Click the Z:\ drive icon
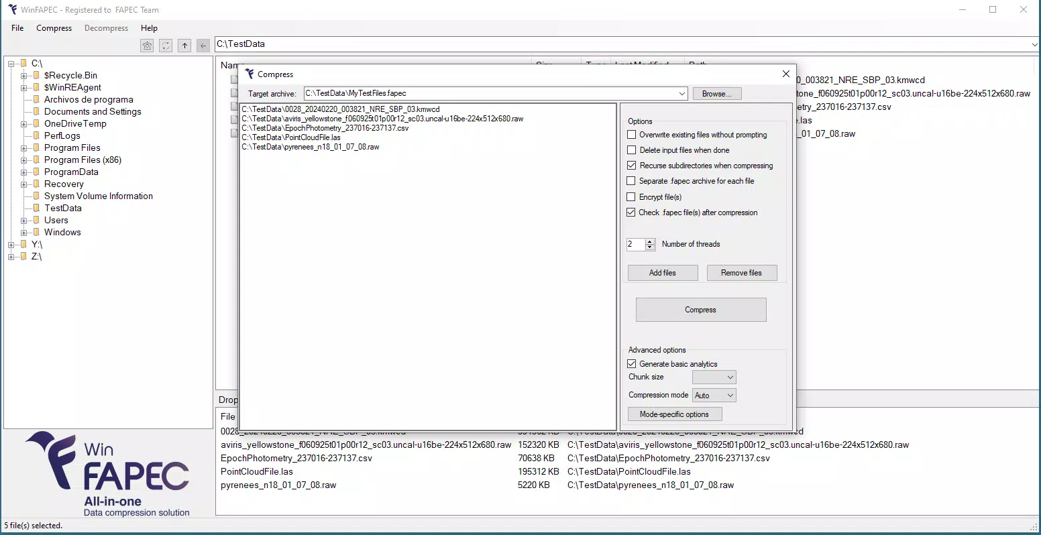 click(x=23, y=256)
